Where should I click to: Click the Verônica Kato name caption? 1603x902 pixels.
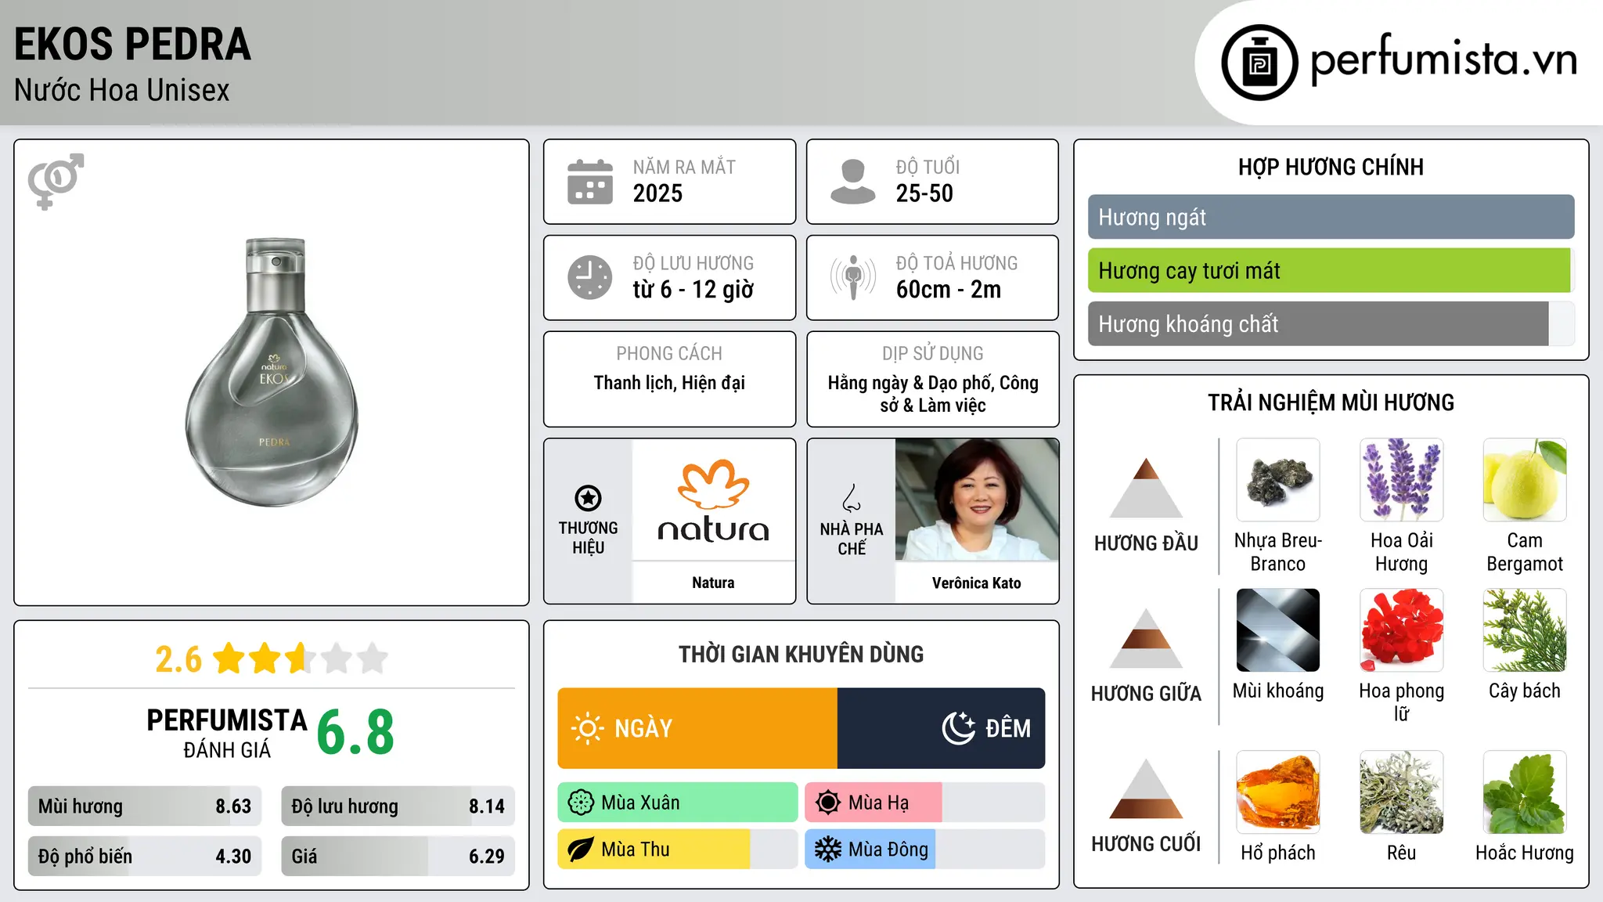click(977, 583)
